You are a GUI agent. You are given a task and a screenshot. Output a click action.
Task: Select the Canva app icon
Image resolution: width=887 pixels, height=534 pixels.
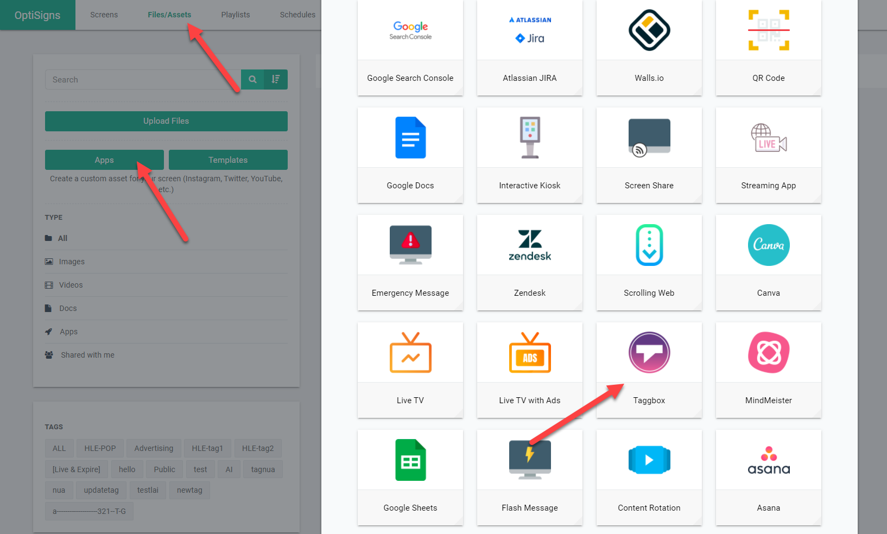tap(768, 245)
